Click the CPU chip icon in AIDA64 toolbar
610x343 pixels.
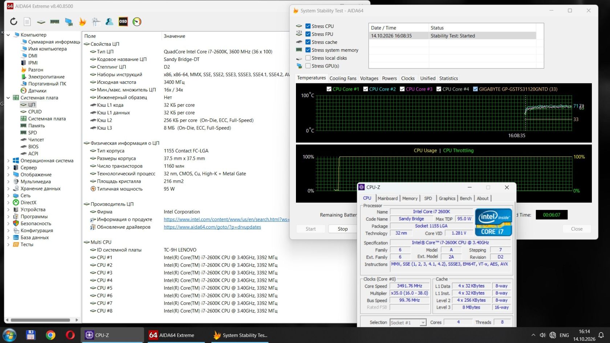(41, 22)
